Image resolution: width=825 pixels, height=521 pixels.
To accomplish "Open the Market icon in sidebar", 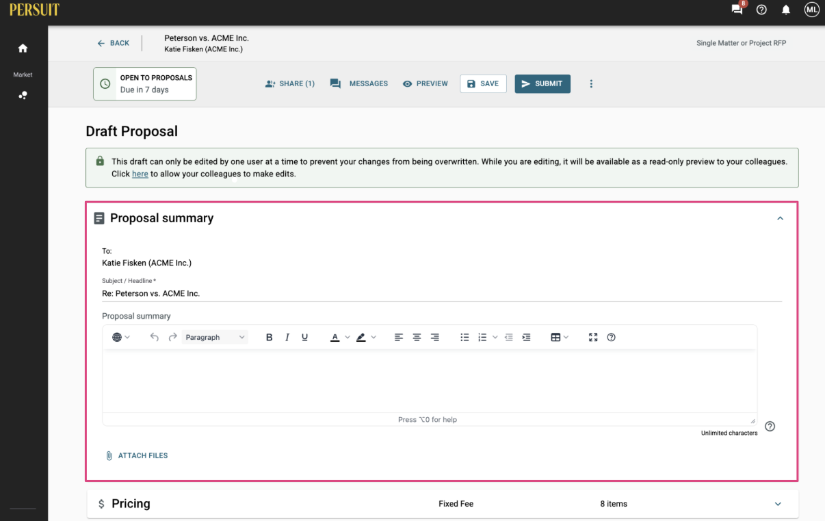I will (23, 95).
